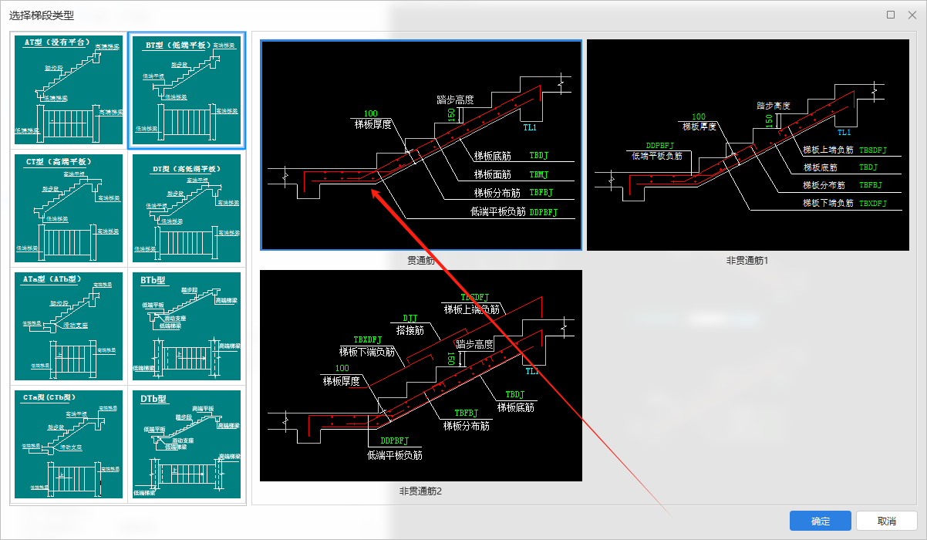This screenshot has width=927, height=540.
Task: Maximize the 选择梯段类型 dialog
Action: 891,14
